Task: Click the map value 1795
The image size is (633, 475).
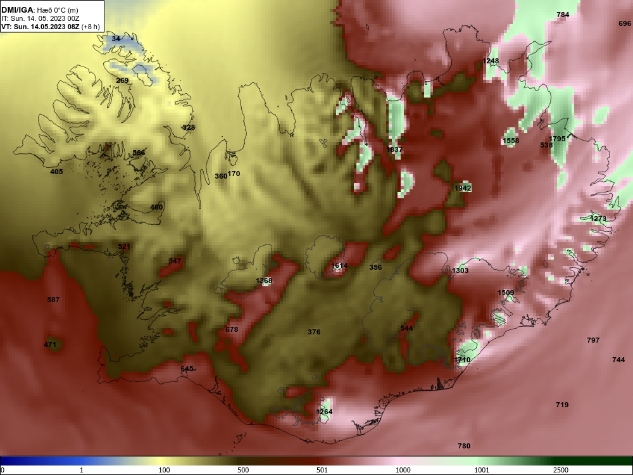Action: [x=558, y=139]
